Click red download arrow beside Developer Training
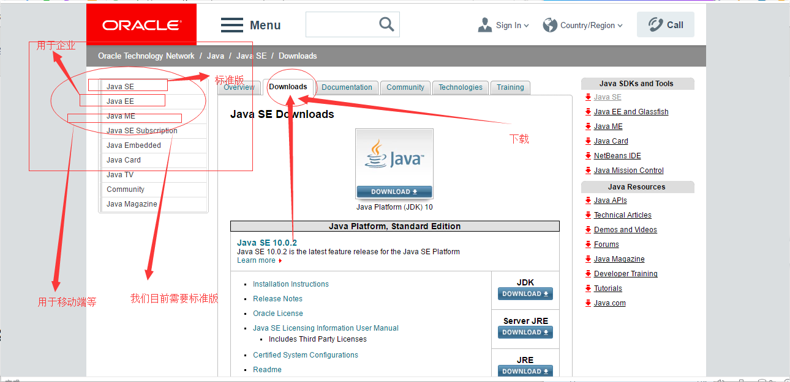 [x=588, y=274]
